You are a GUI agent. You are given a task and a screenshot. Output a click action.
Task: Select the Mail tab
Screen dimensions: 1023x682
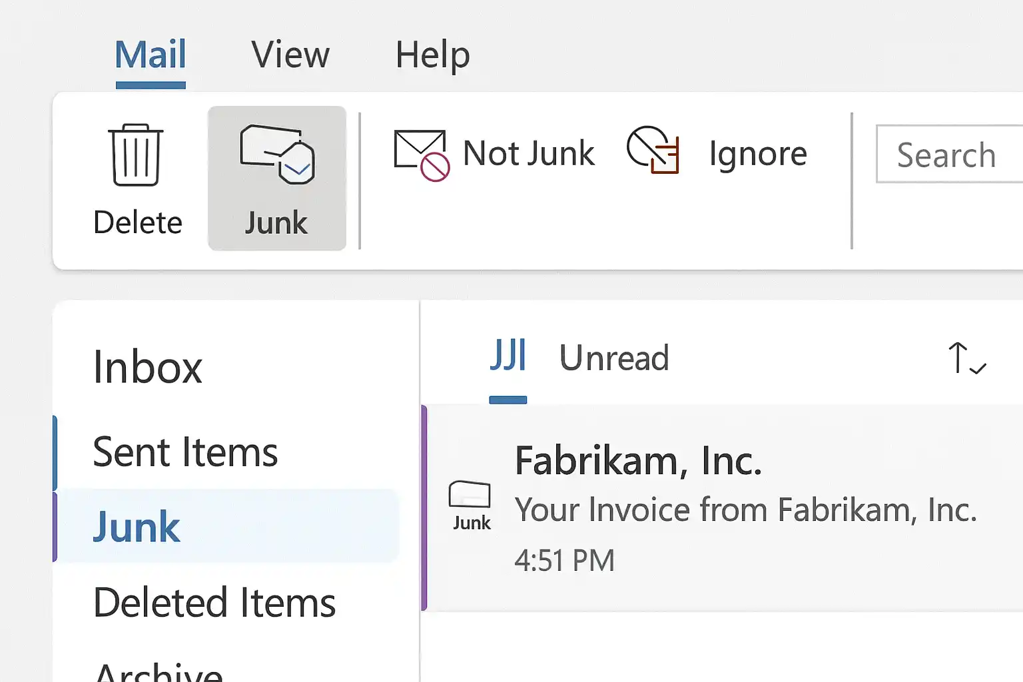(x=150, y=55)
